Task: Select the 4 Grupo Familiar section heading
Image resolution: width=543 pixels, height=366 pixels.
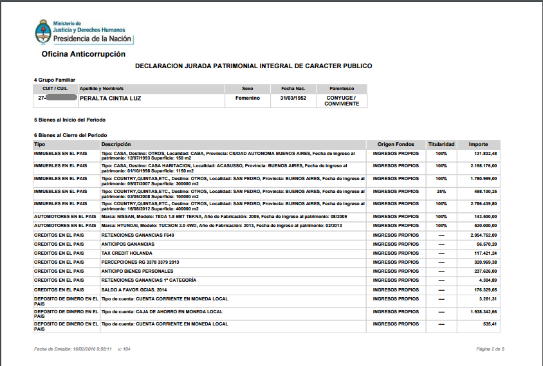Action: point(59,80)
